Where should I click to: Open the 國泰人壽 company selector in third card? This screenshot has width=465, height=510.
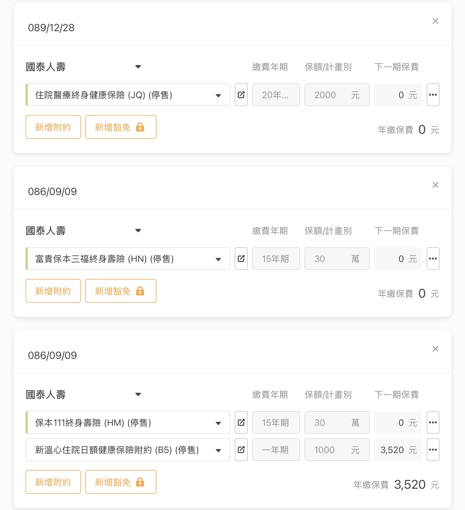tap(138, 394)
